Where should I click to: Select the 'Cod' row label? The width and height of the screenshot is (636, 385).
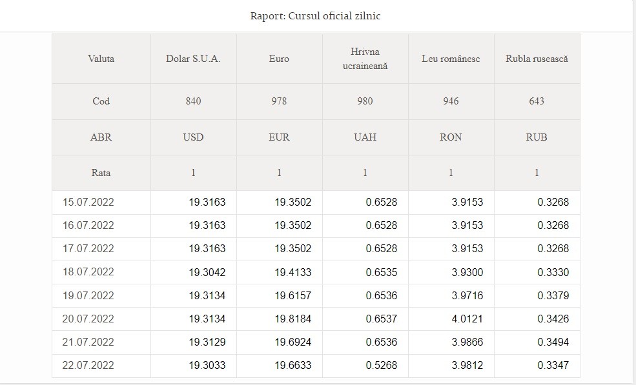(101, 101)
